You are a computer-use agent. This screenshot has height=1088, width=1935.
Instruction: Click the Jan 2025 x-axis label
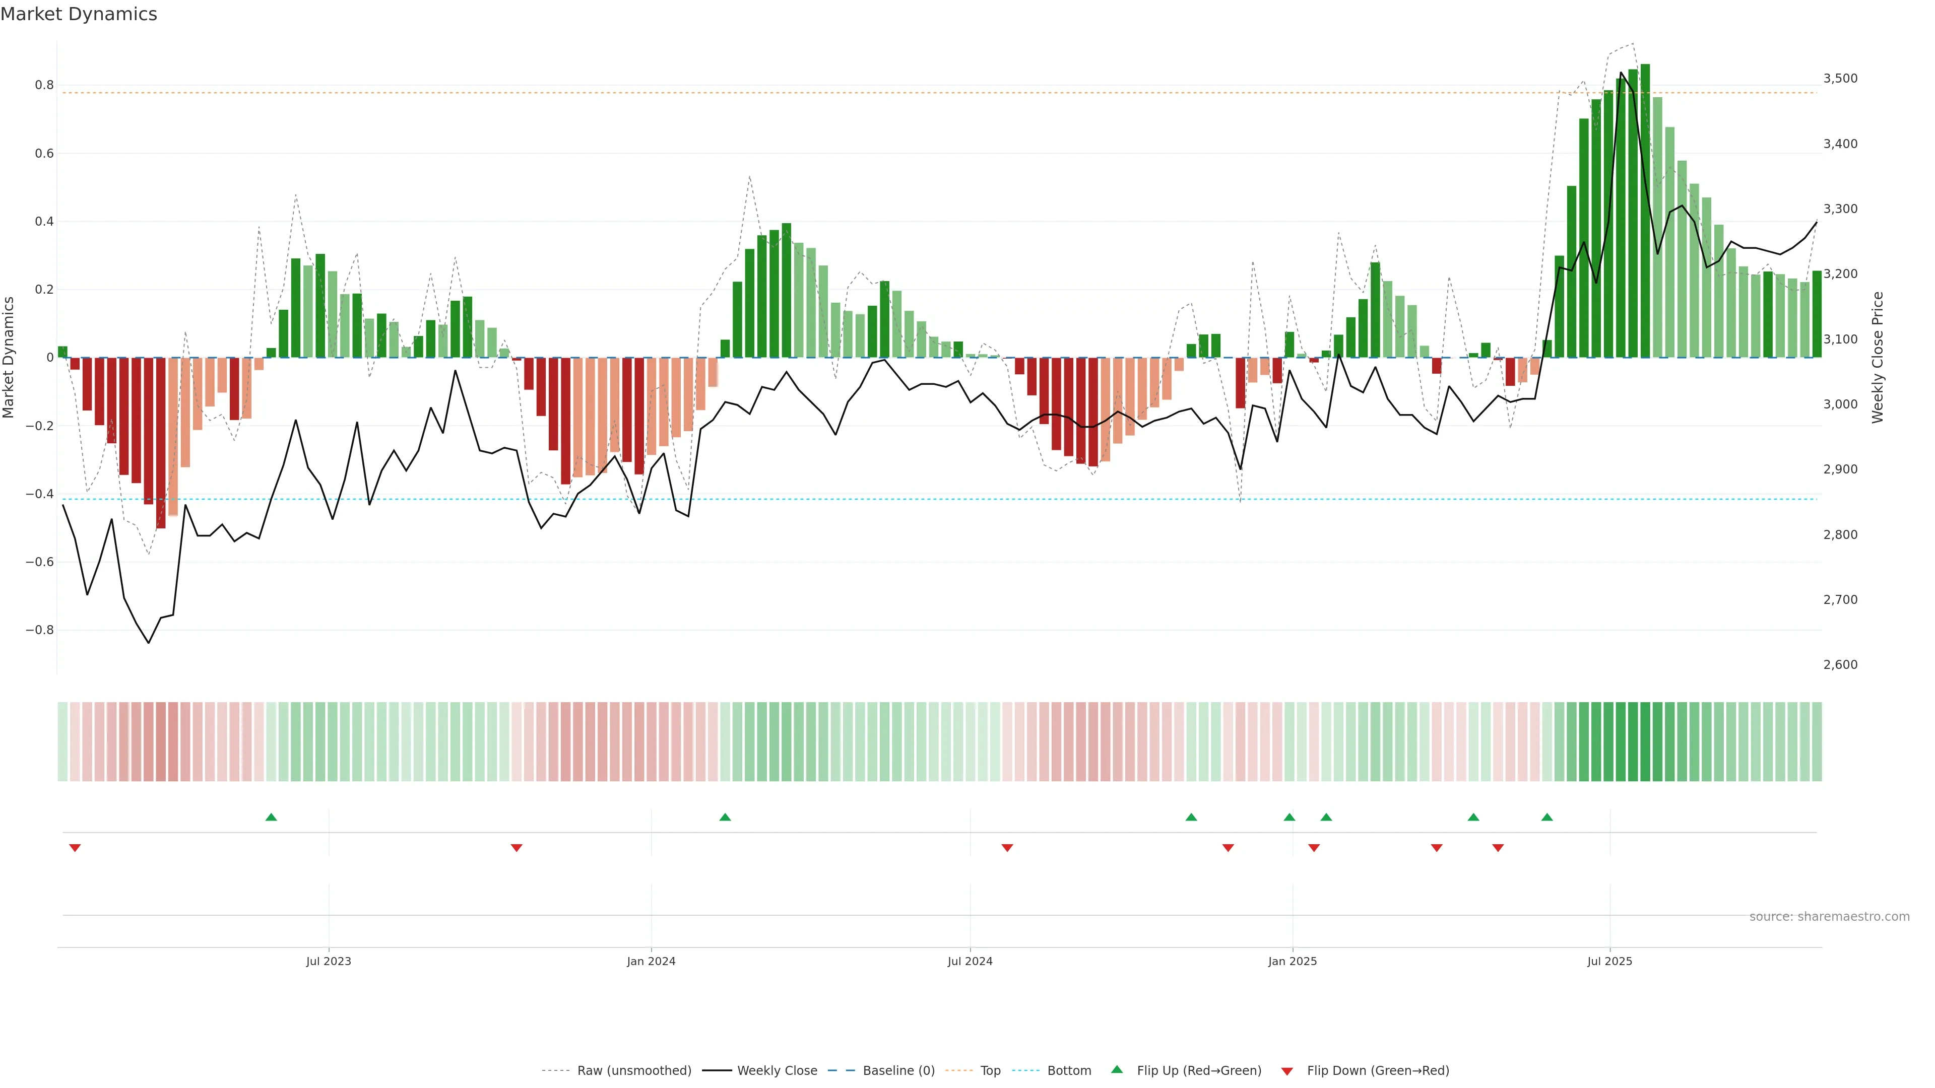1292,961
